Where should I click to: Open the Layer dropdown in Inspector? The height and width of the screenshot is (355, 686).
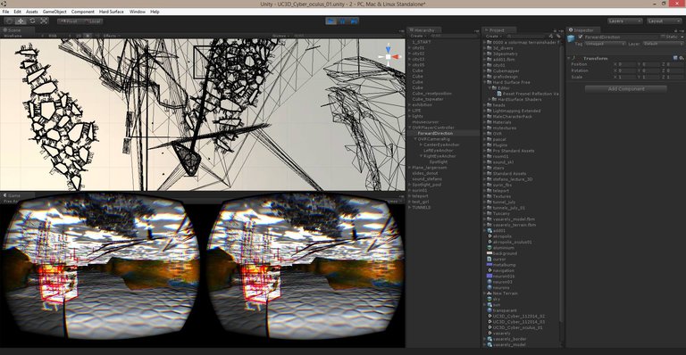click(663, 44)
